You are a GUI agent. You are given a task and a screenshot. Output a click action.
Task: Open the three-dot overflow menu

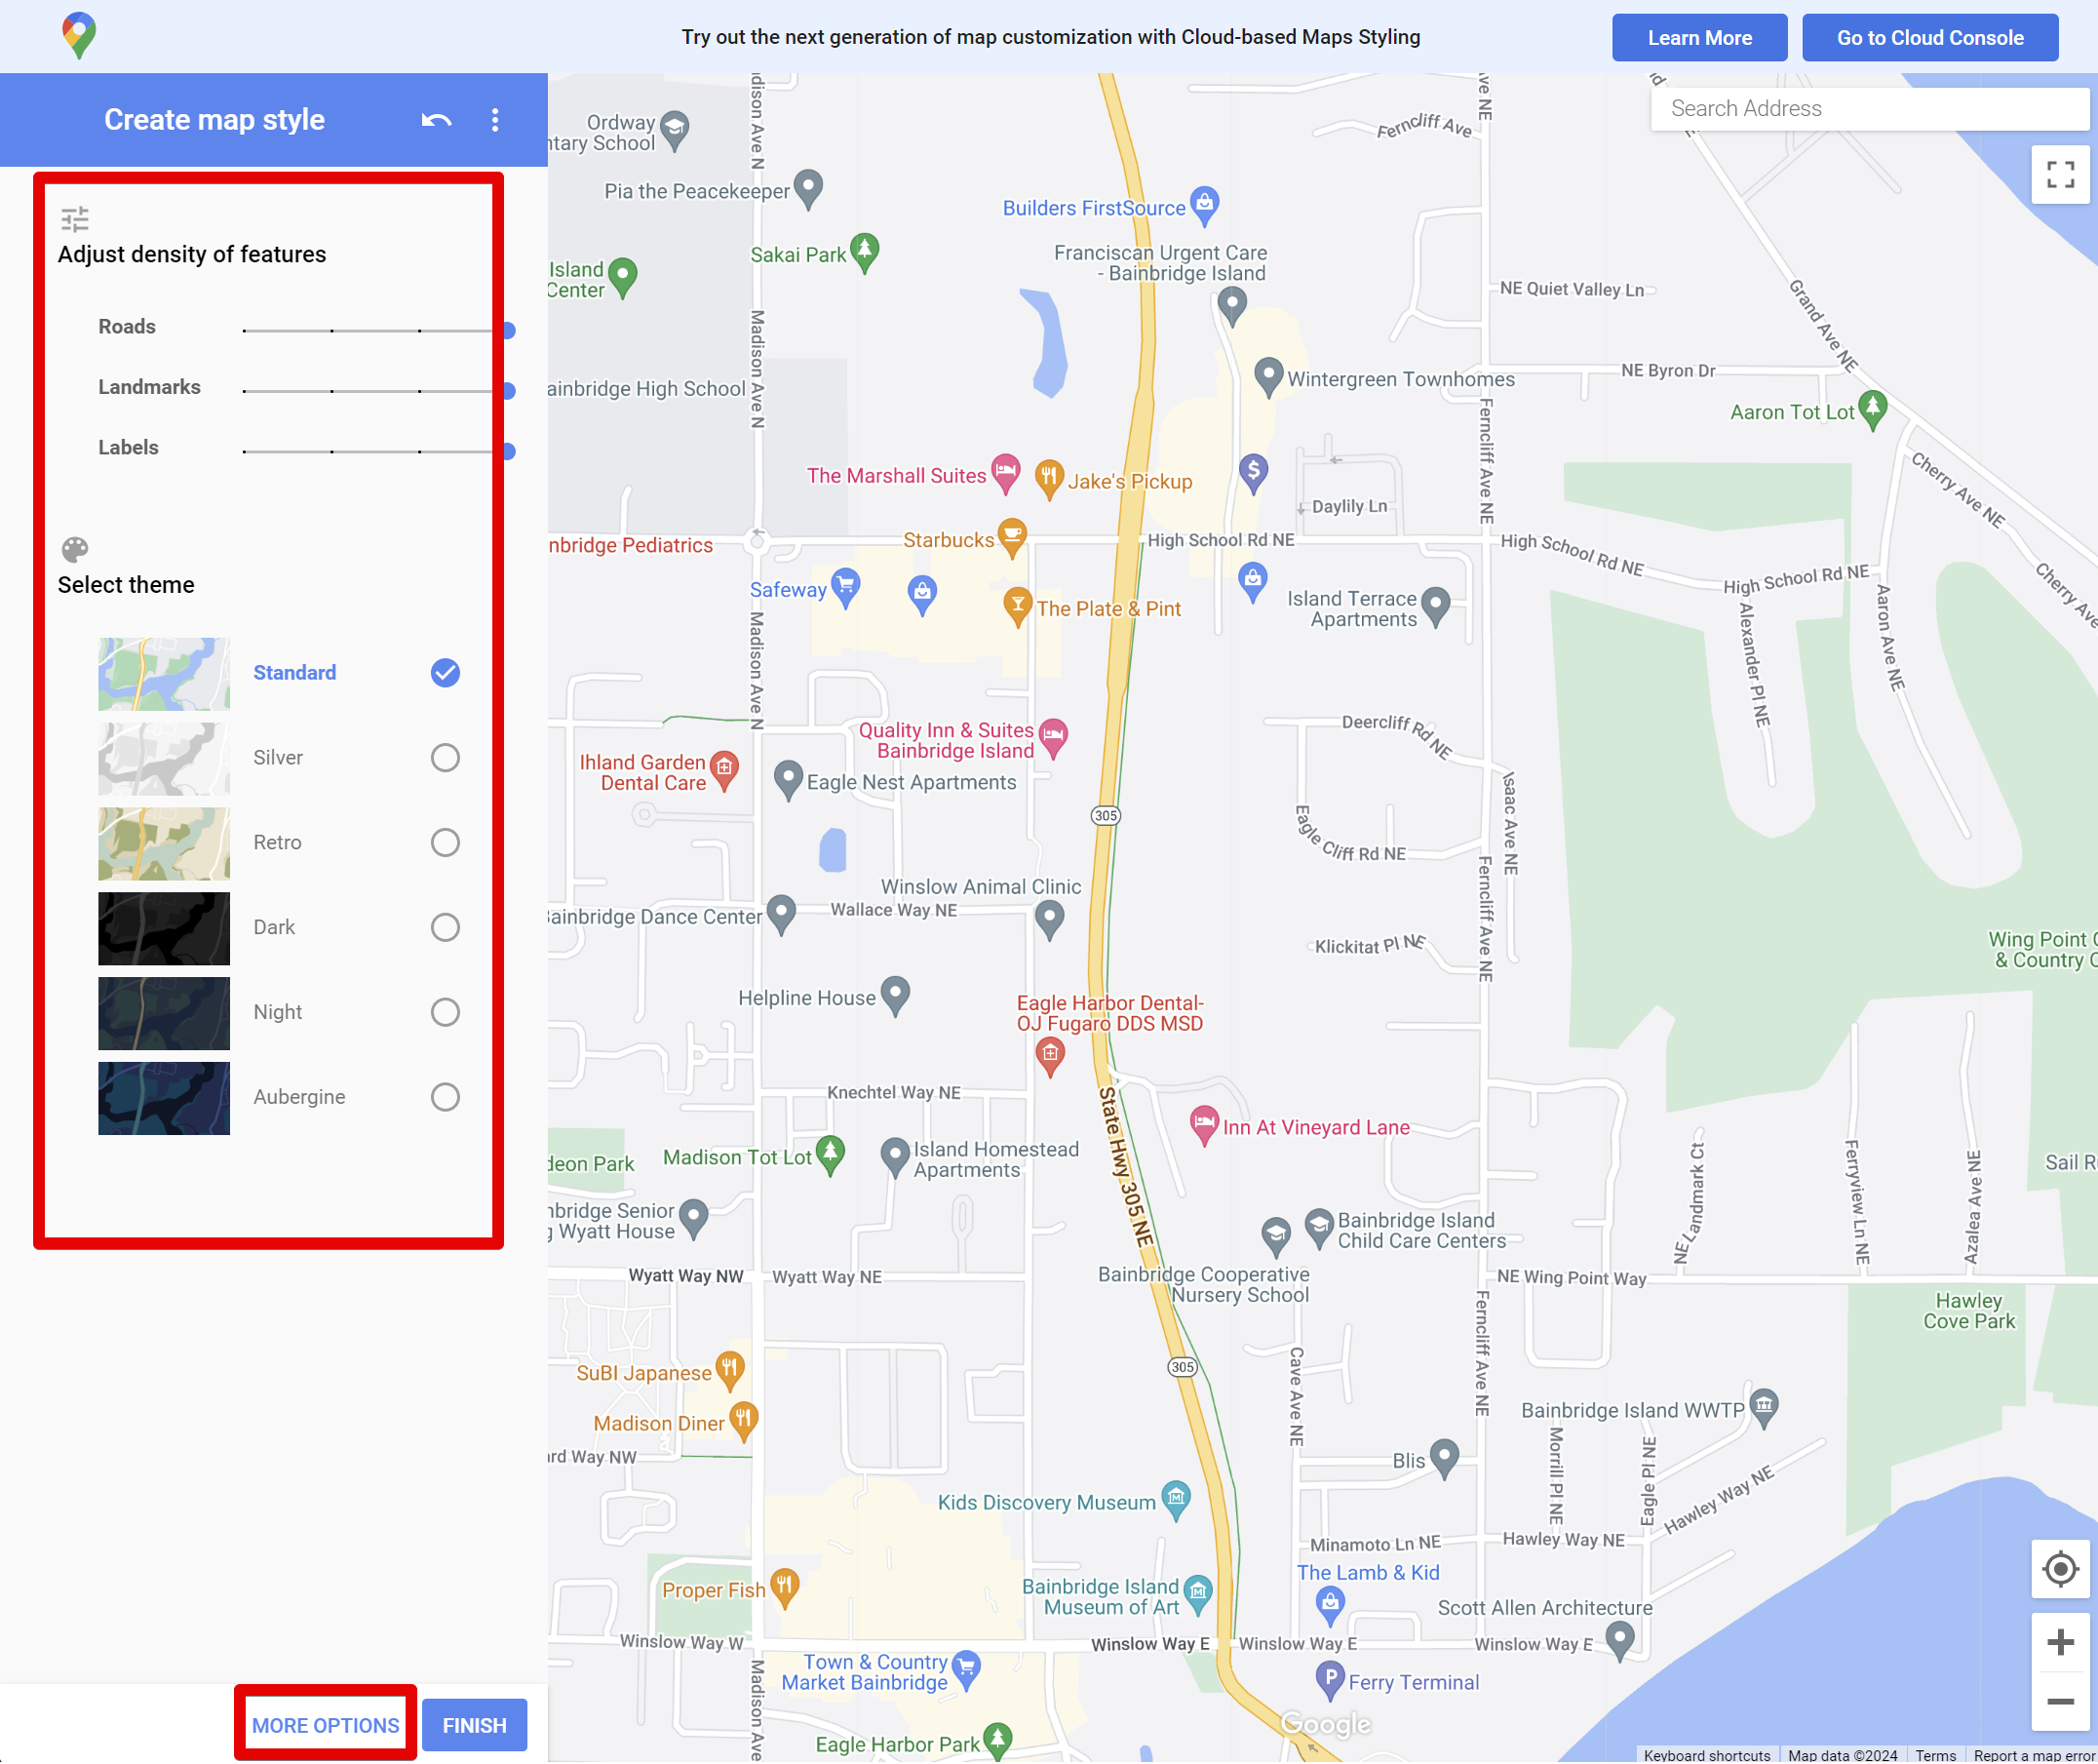point(494,120)
